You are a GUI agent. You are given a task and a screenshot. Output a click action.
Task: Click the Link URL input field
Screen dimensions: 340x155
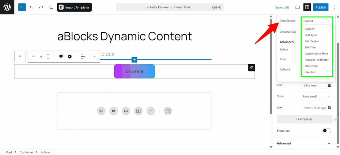point(314,108)
